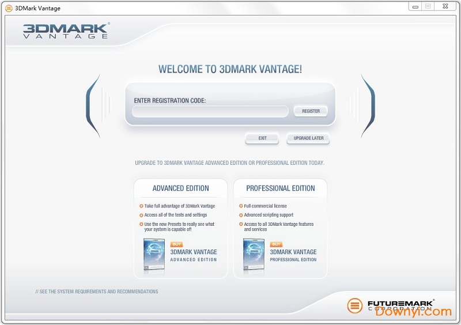Choose the UPGRADE LATER button

(308, 138)
